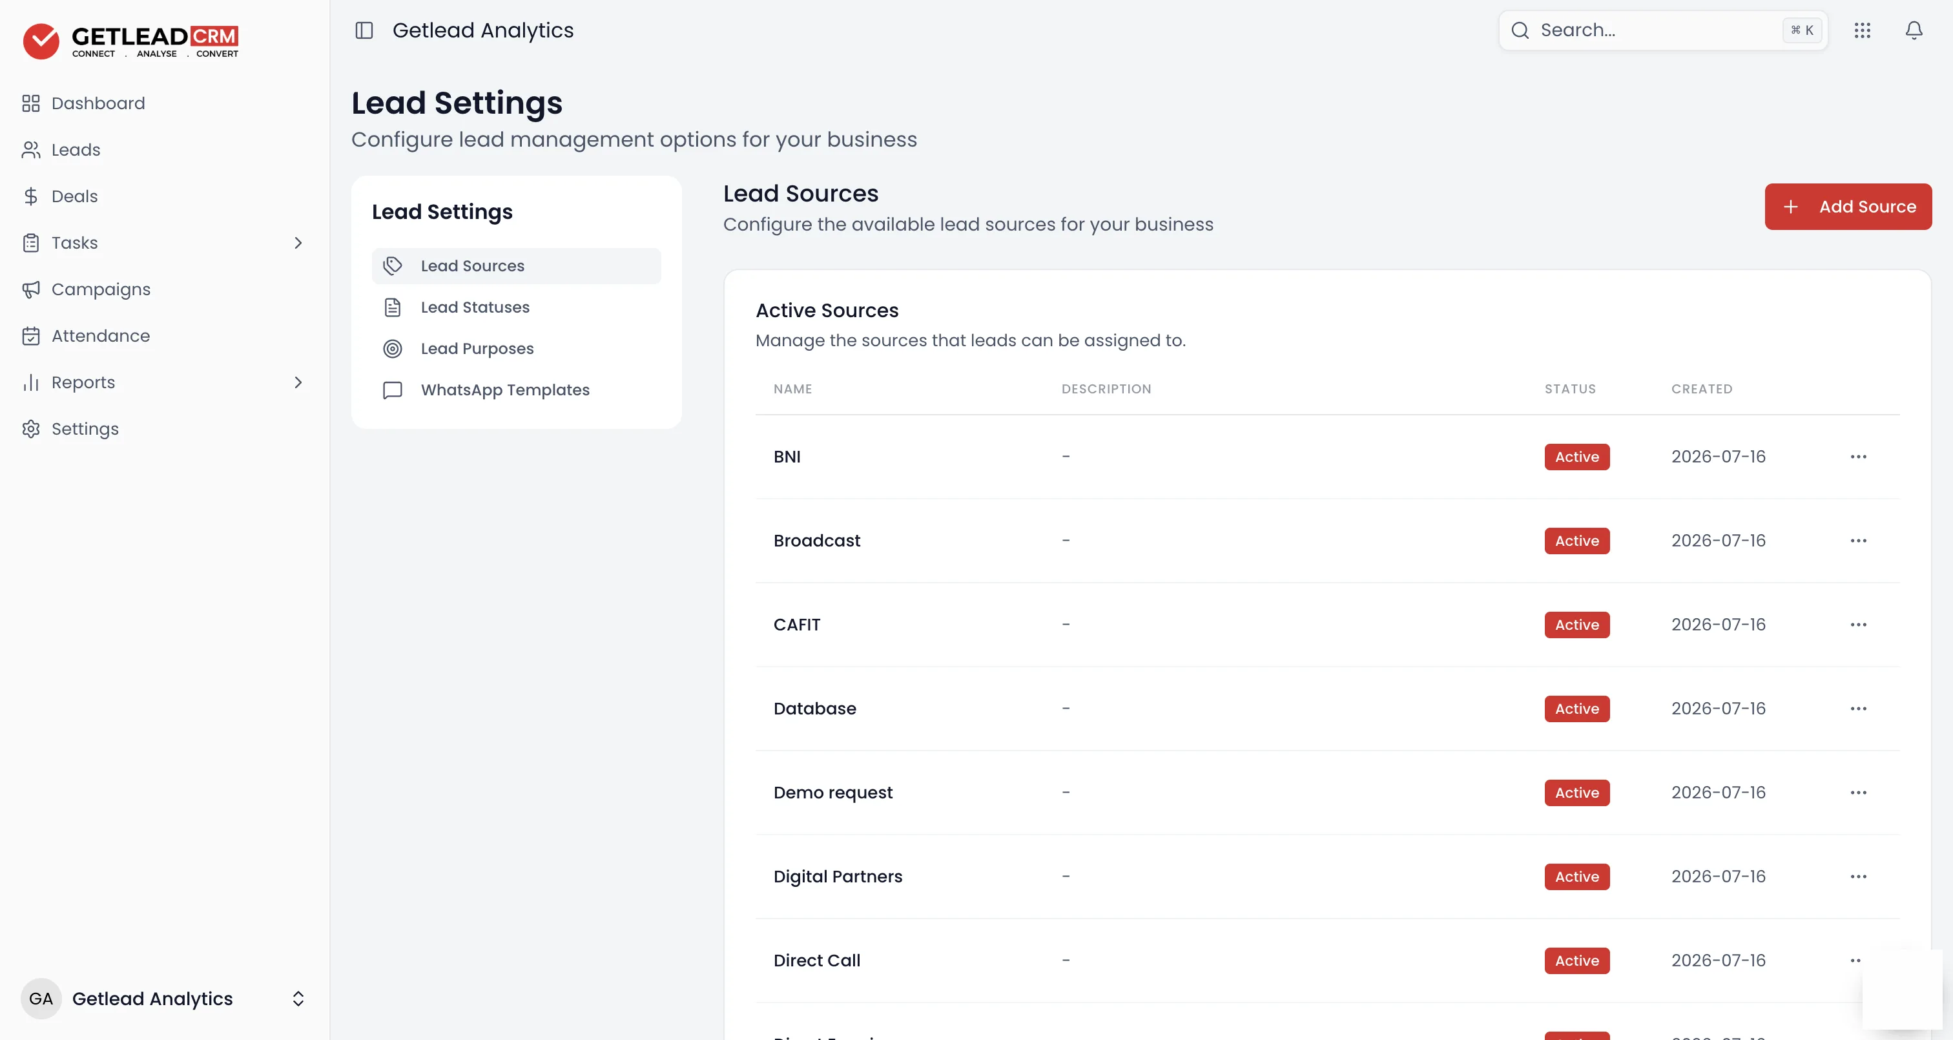The image size is (1953, 1040).
Task: Click the Lead Sources tag icon
Action: (393, 266)
